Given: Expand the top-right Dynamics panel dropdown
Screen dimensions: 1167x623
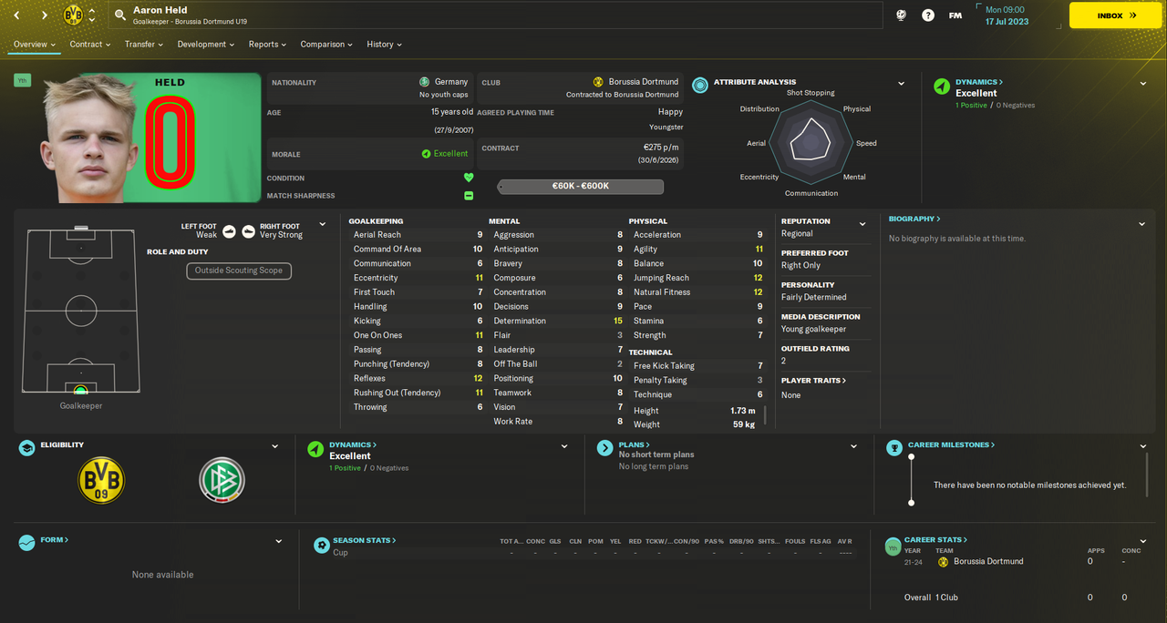Looking at the screenshot, I should click(1143, 84).
